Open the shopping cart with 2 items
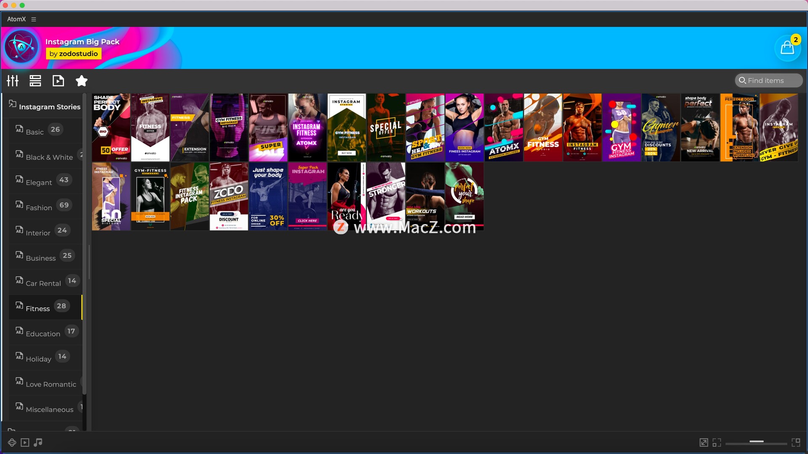Screen dimensions: 808x454 point(787,48)
